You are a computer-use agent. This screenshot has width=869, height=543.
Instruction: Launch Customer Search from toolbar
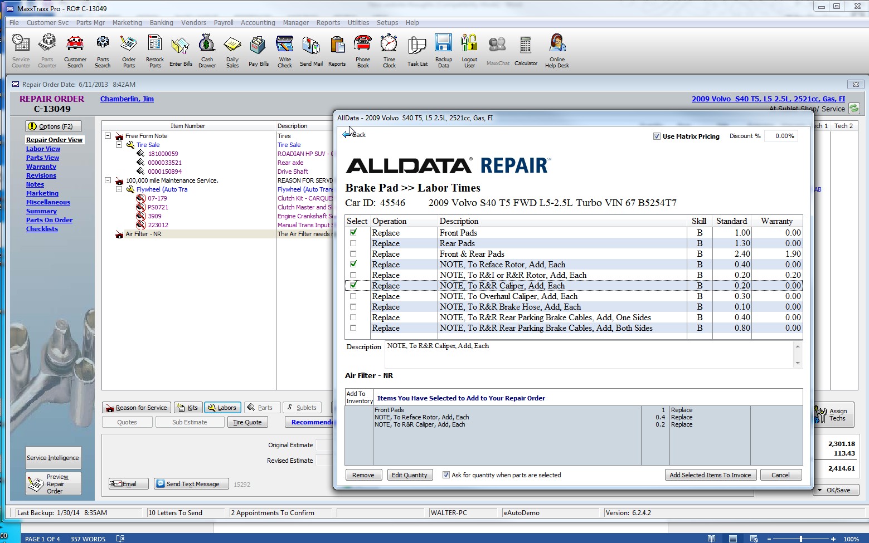pos(75,51)
